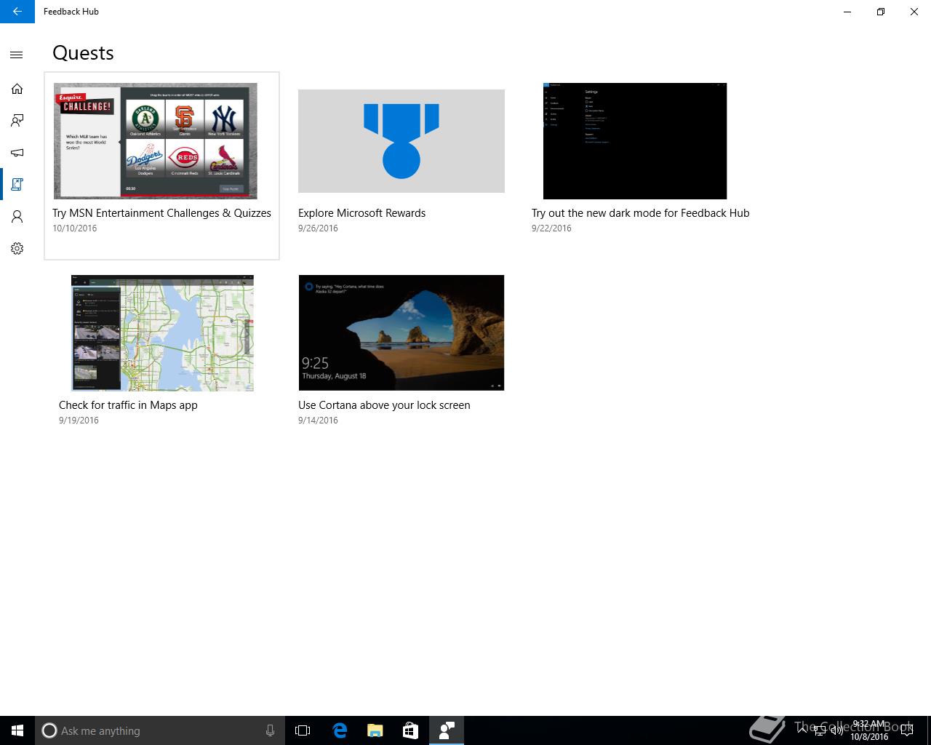Screen dimensions: 931x745
Task: Open the network icon in system tray
Action: (820, 730)
